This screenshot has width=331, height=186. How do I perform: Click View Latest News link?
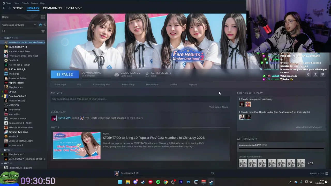(219, 107)
